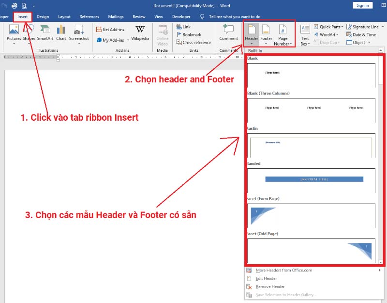Click the Sign in button
Viewport: 387px width, 303px height.
pyautogui.click(x=362, y=5)
